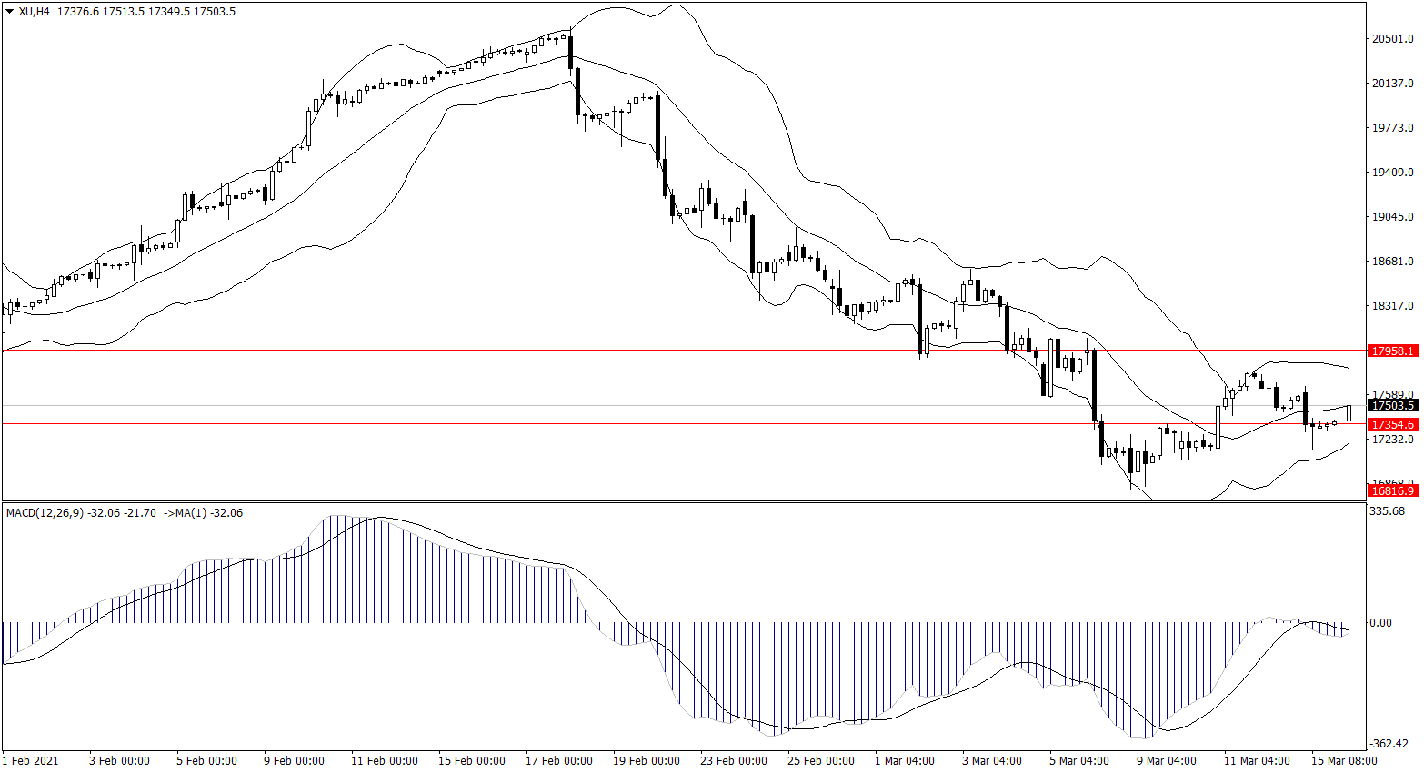Click the -362.42 MACD scale value
The height and width of the screenshot is (772, 1424).
(x=1389, y=744)
